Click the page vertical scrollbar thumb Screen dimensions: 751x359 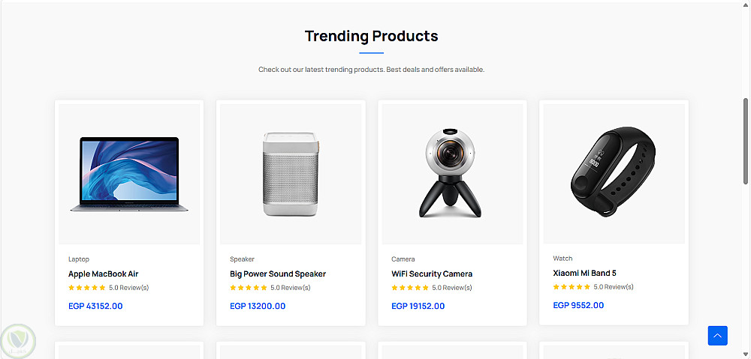[746, 141]
